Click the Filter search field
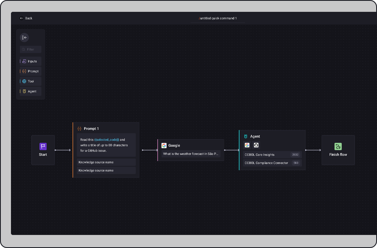This screenshot has height=248, width=377. (x=31, y=49)
